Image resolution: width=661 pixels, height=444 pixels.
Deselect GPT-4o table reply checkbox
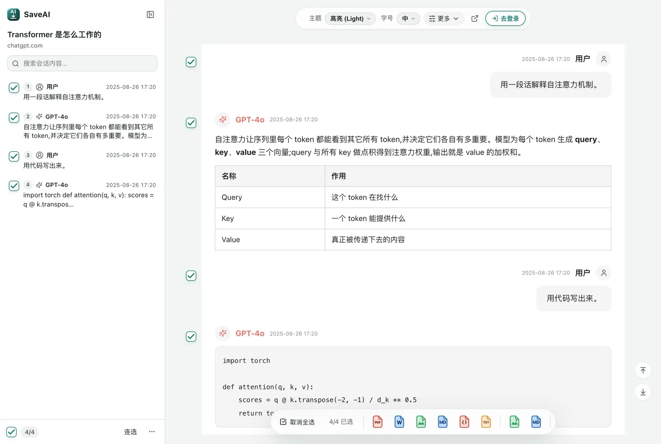point(191,123)
